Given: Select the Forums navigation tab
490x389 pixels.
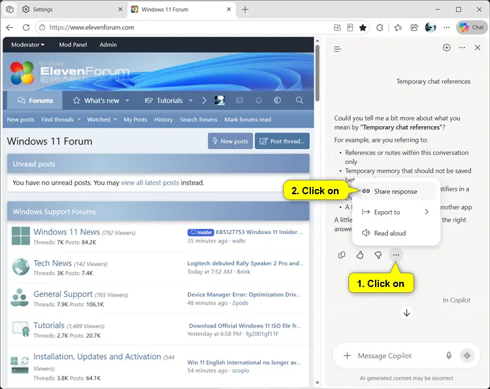Looking at the screenshot, I should (x=35, y=101).
